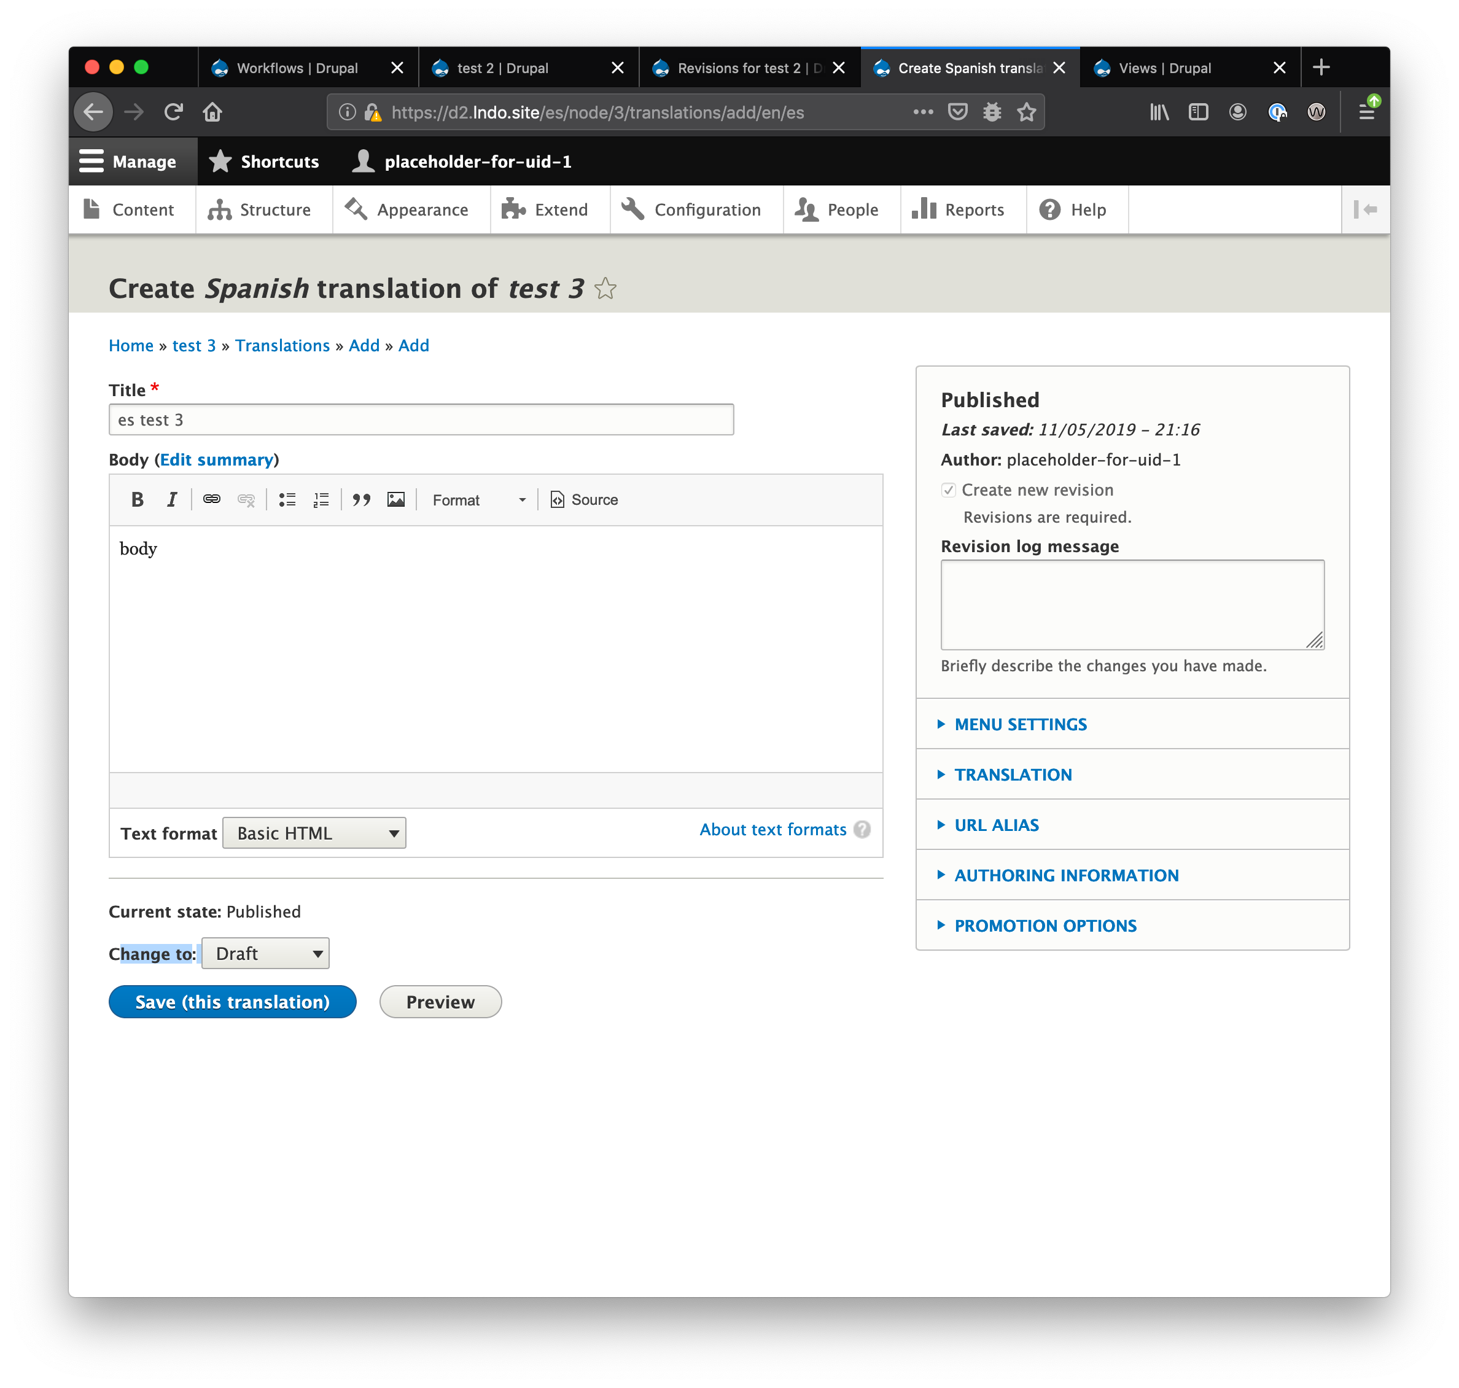Open the Structure admin menu

(x=260, y=209)
